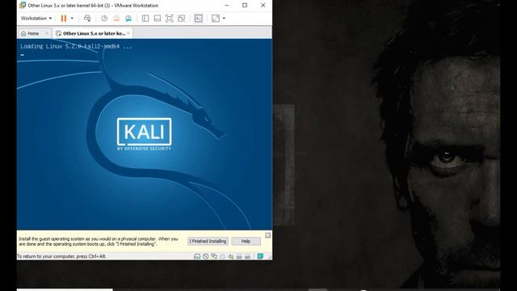
Task: Click 'To return to your computer' status text
Action: pyautogui.click(x=61, y=256)
